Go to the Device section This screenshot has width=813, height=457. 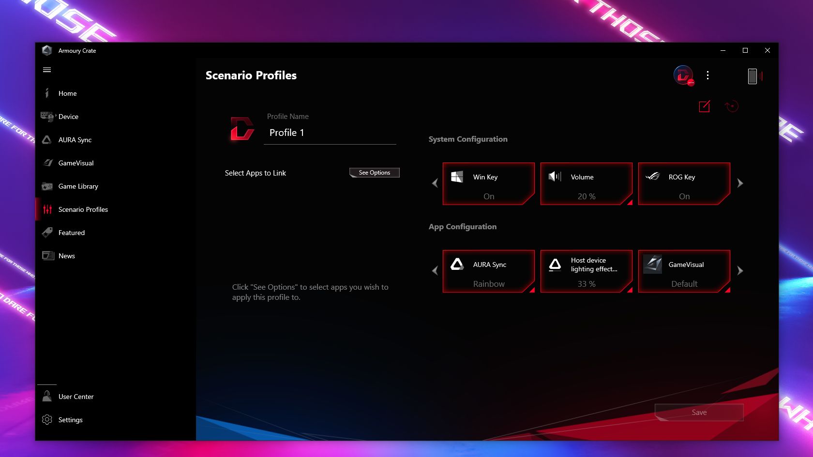coord(116,117)
